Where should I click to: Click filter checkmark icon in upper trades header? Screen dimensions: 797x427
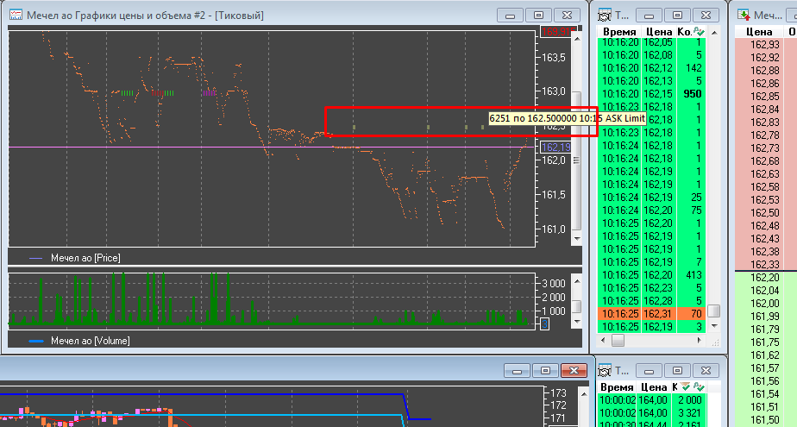pyautogui.click(x=699, y=32)
